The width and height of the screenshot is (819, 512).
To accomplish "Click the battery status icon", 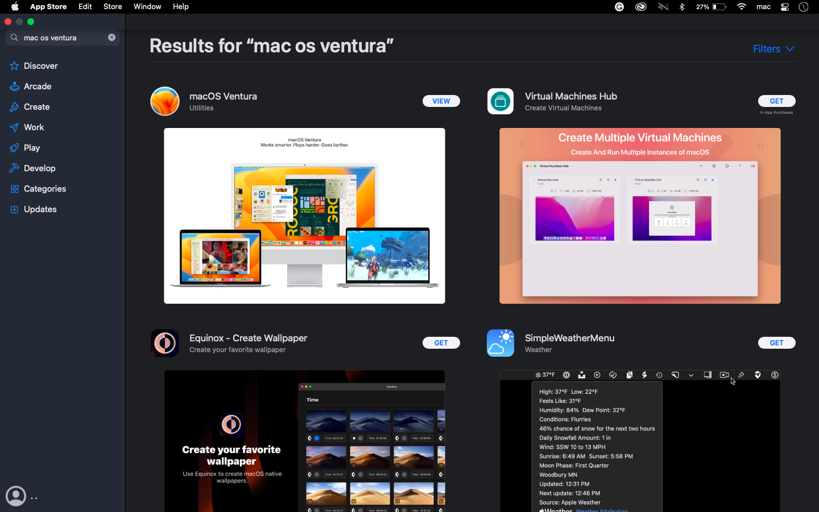I will pyautogui.click(x=719, y=7).
